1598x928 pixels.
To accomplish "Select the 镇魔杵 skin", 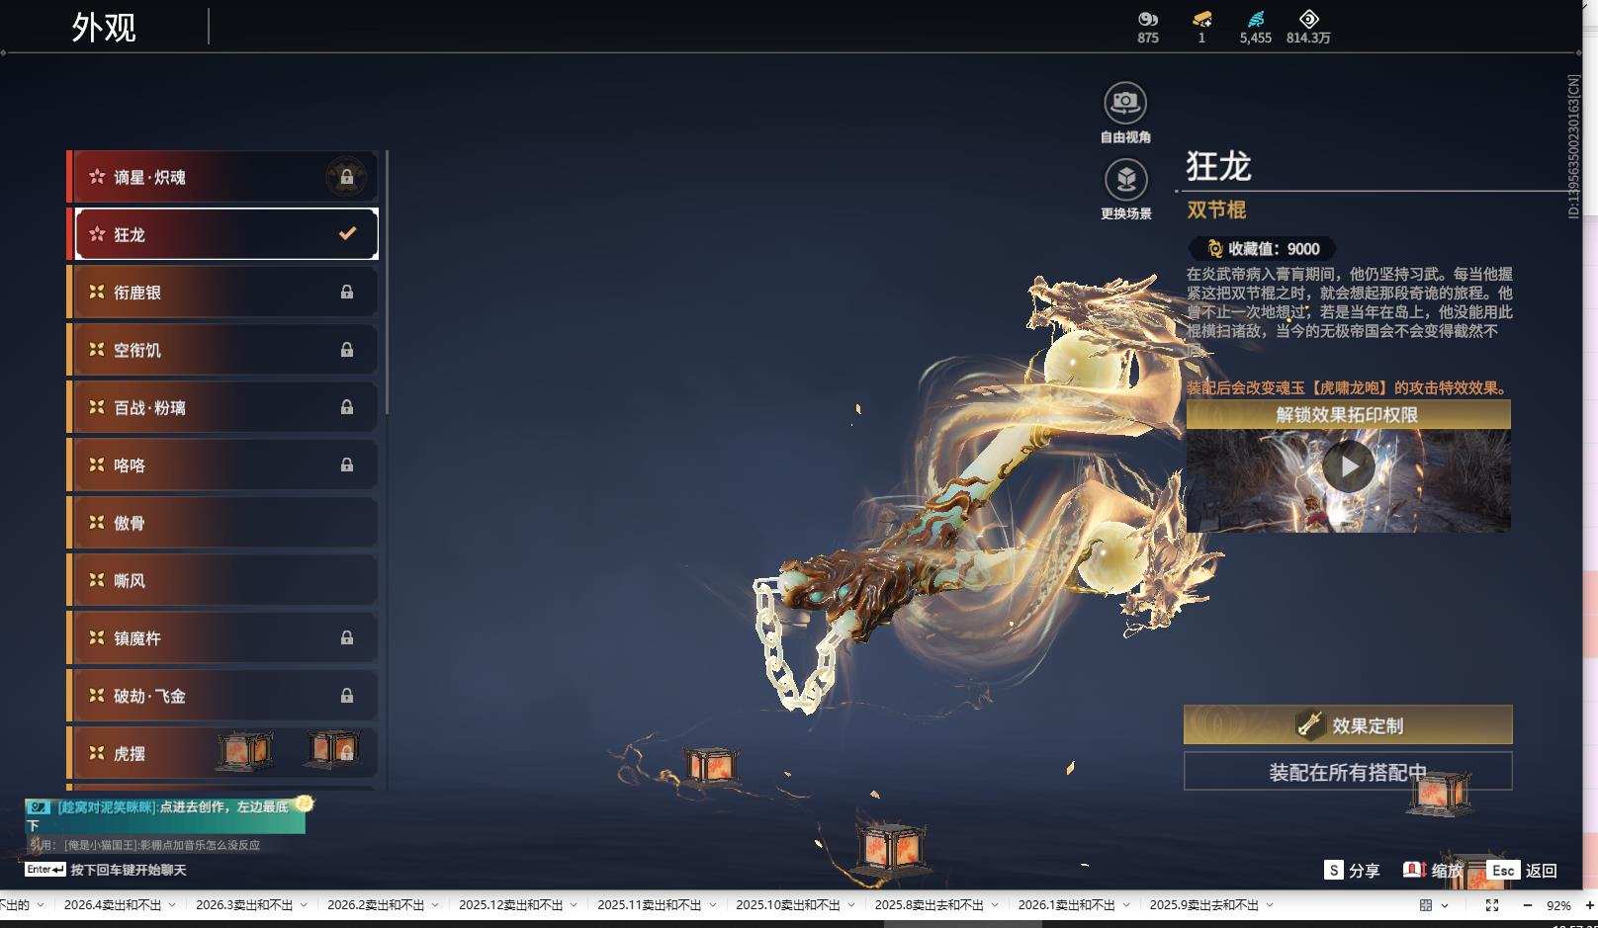I will (222, 637).
